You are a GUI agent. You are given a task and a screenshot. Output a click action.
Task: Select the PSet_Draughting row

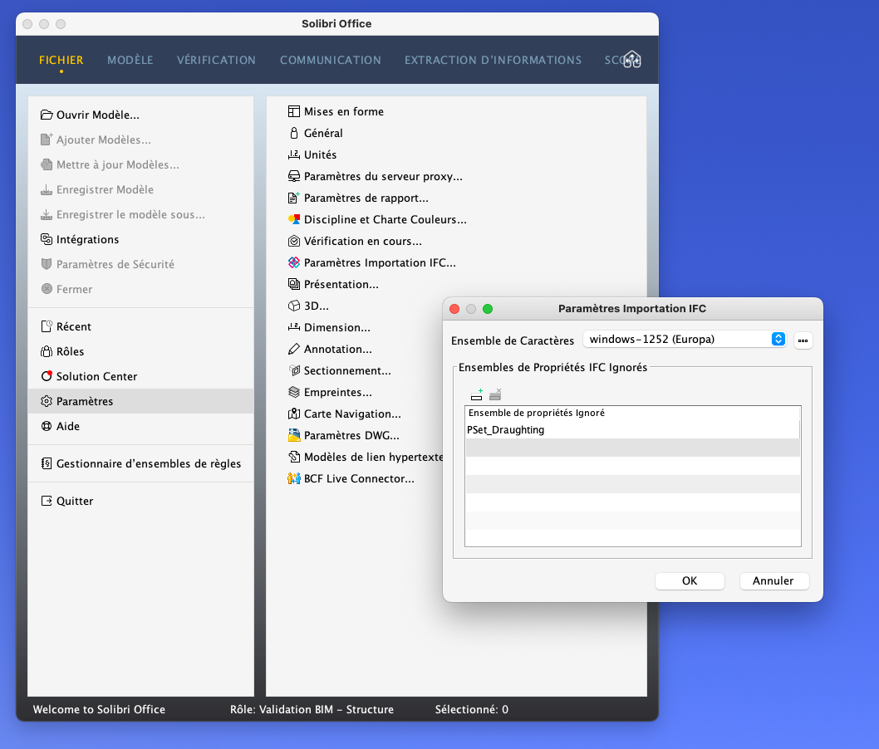(x=632, y=429)
